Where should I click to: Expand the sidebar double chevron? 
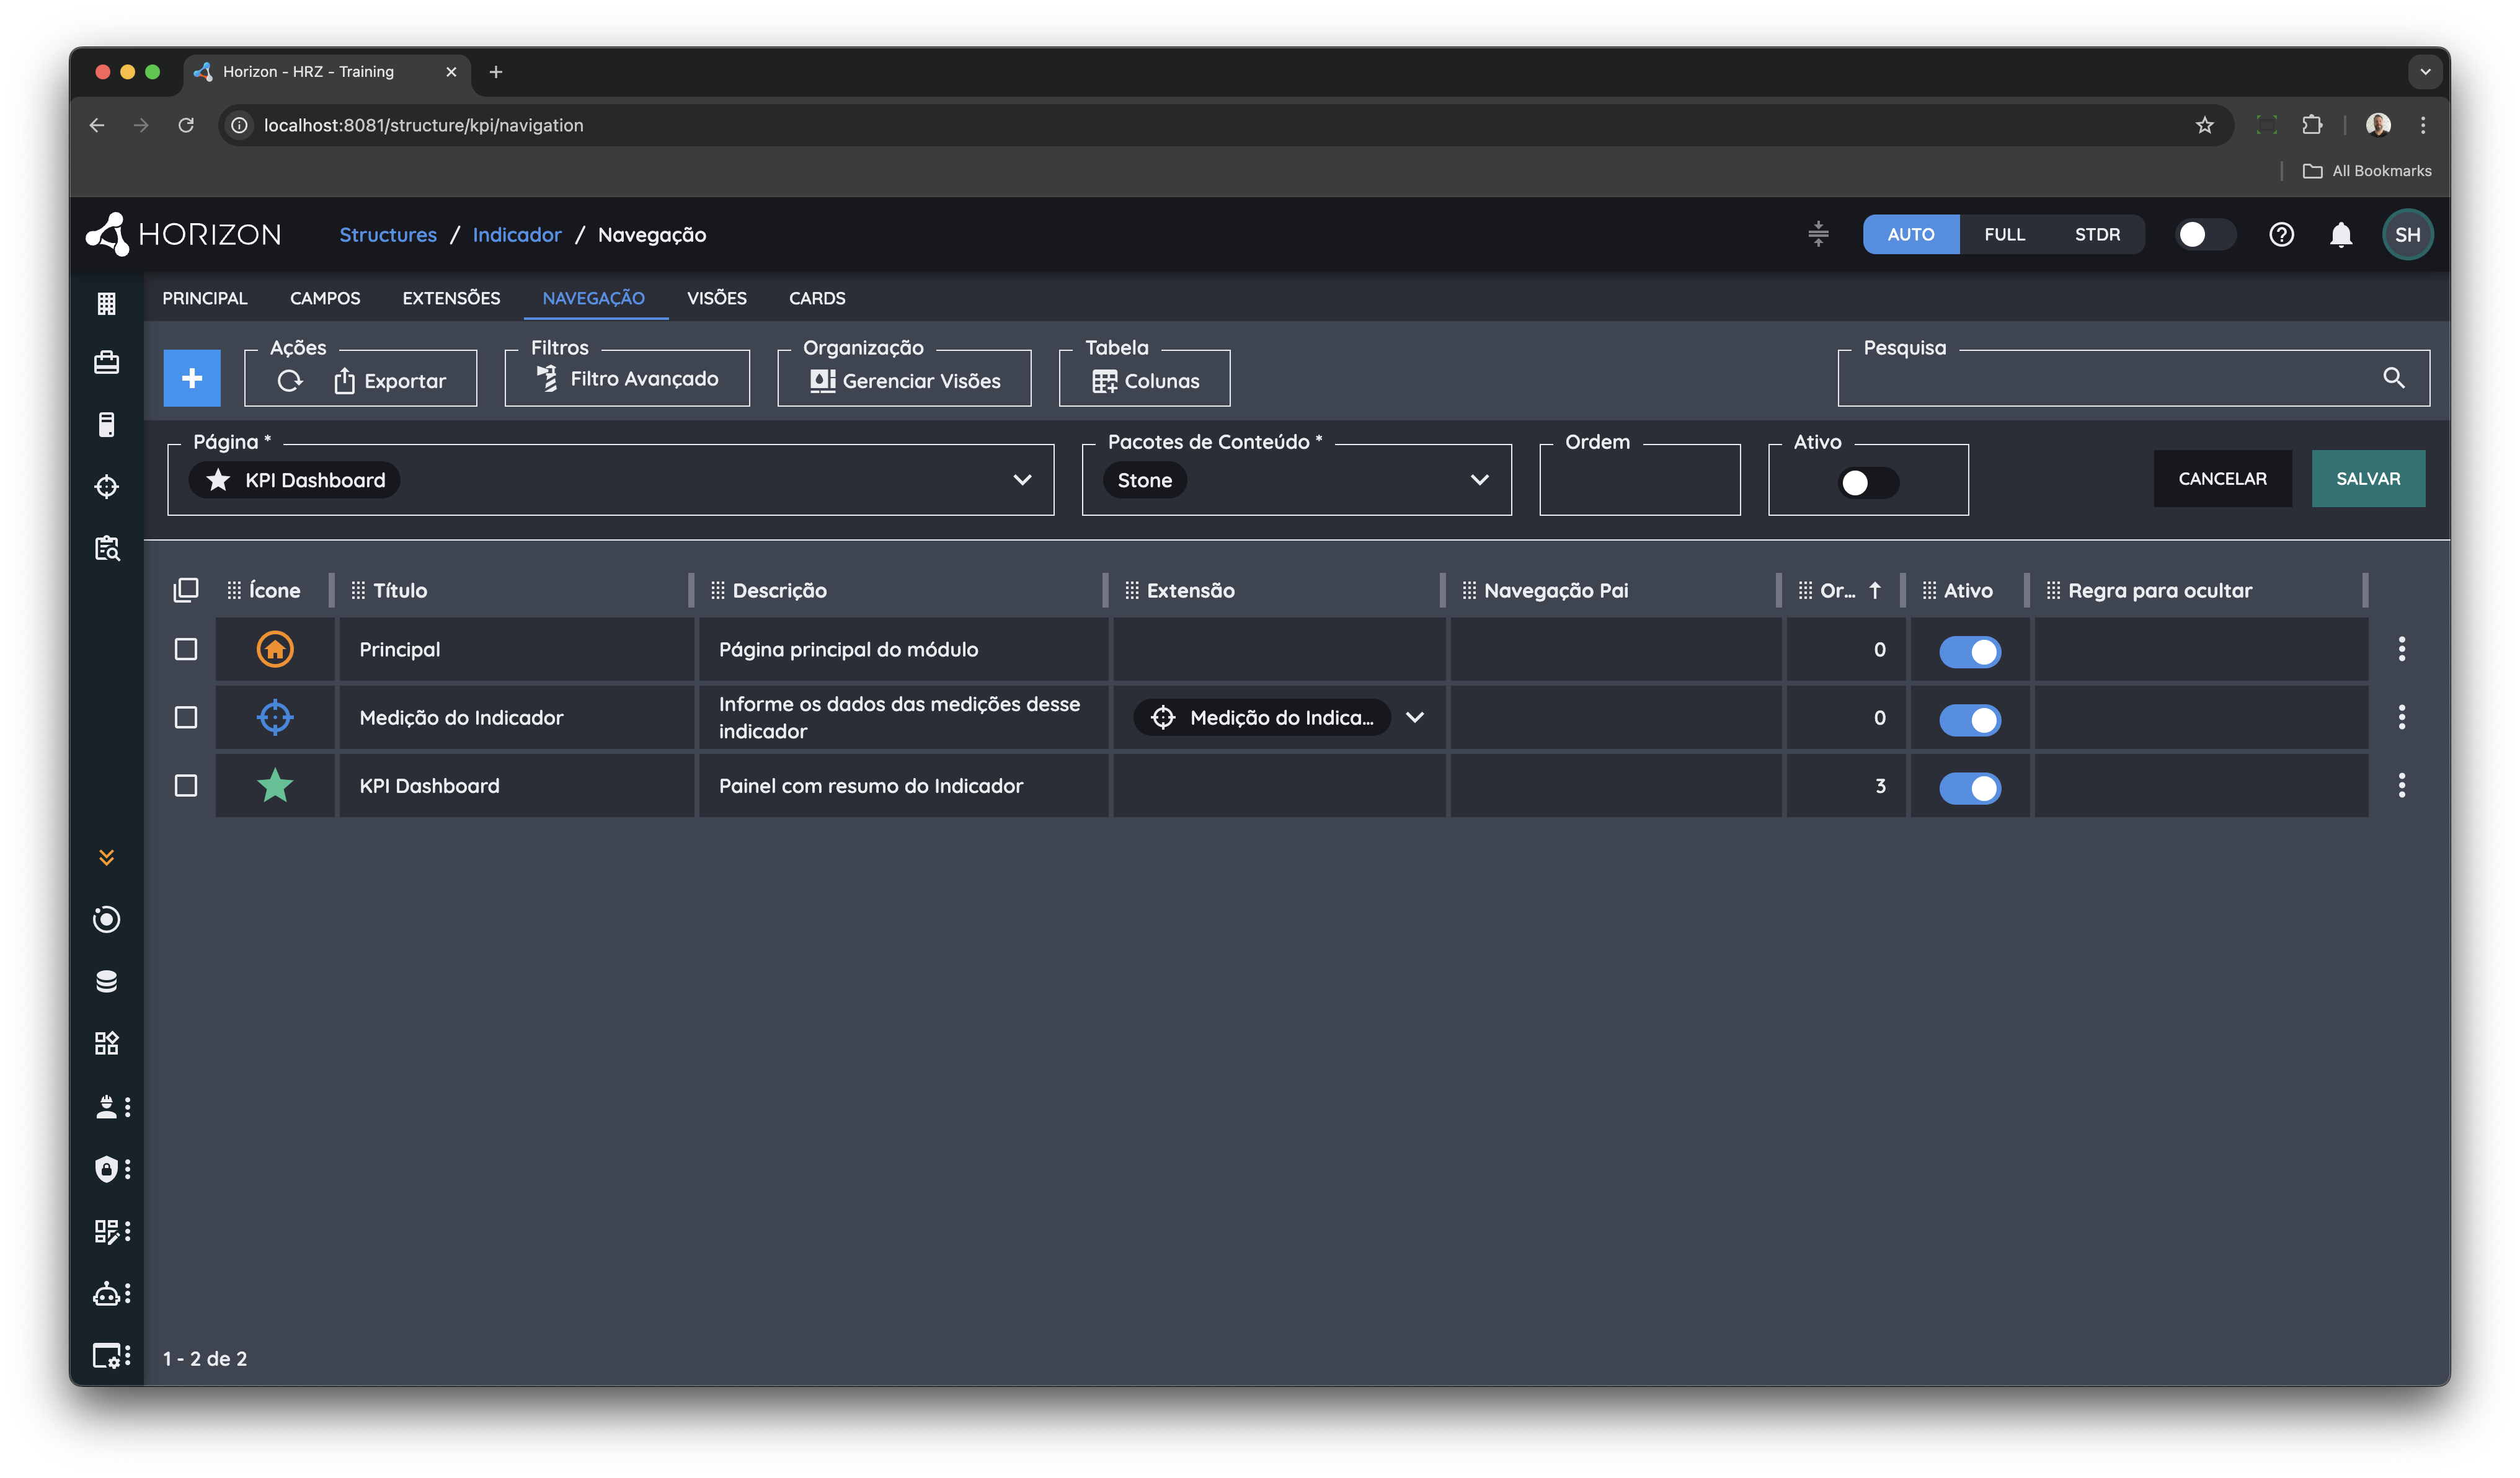click(x=106, y=858)
